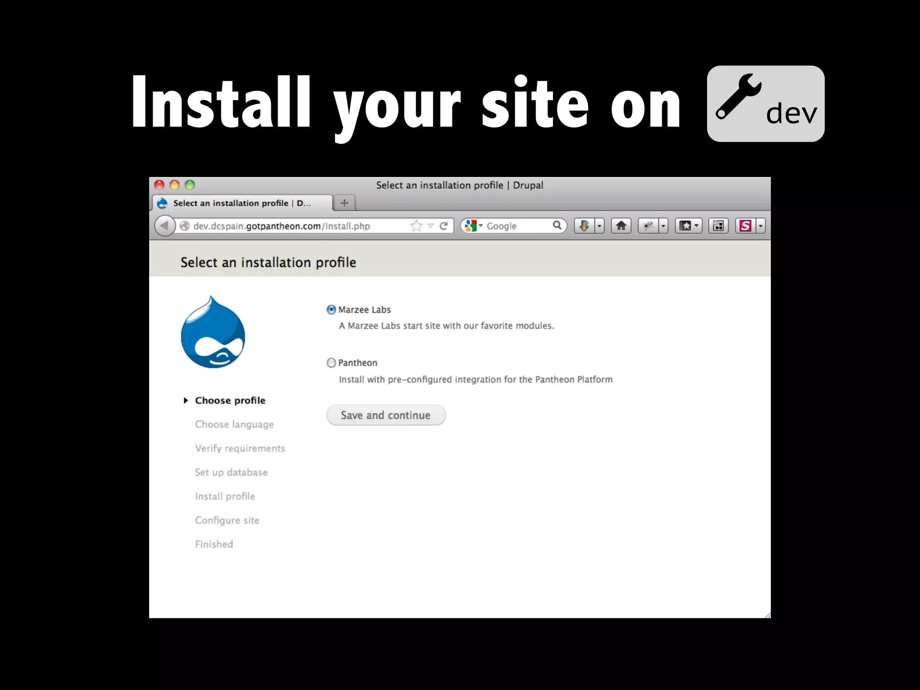This screenshot has height=690, width=920.
Task: Click the red S extension icon
Action: (746, 226)
